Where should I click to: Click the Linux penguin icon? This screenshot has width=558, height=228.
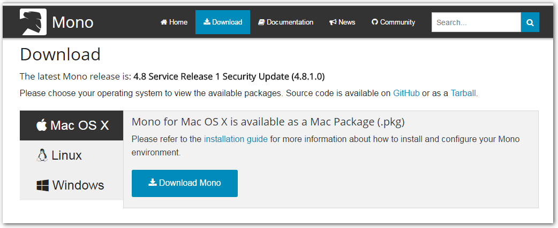(42, 155)
